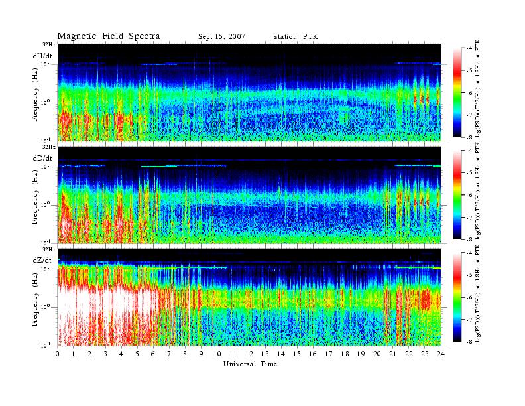This screenshot has height=406, width=525.
Task: Click the "32Hz" label atop the dH/dt panel
Action: coord(49,44)
